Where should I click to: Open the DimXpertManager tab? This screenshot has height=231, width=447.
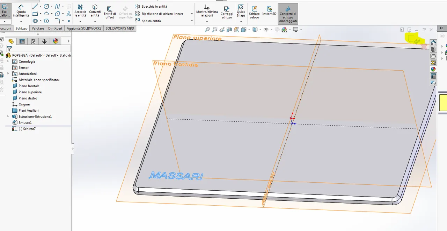coord(44,41)
